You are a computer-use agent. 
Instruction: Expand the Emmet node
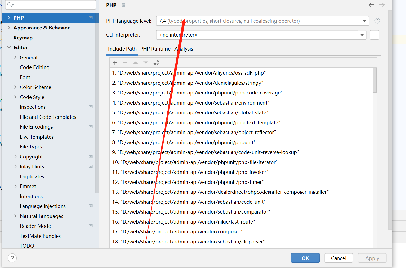[15, 186]
